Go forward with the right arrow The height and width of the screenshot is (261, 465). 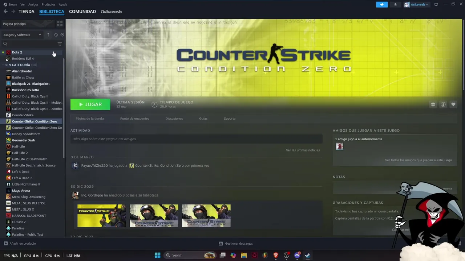coord(13,12)
